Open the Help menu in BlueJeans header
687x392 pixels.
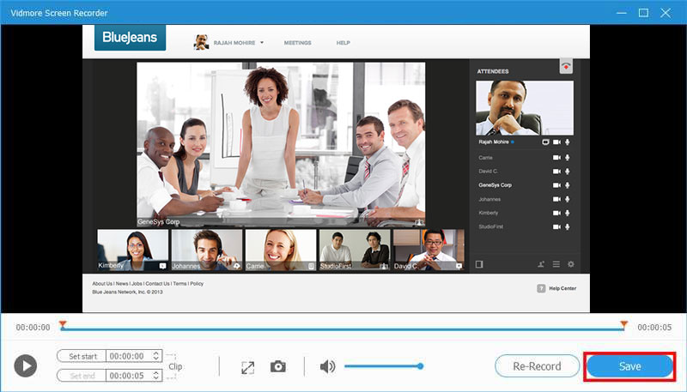pos(343,43)
